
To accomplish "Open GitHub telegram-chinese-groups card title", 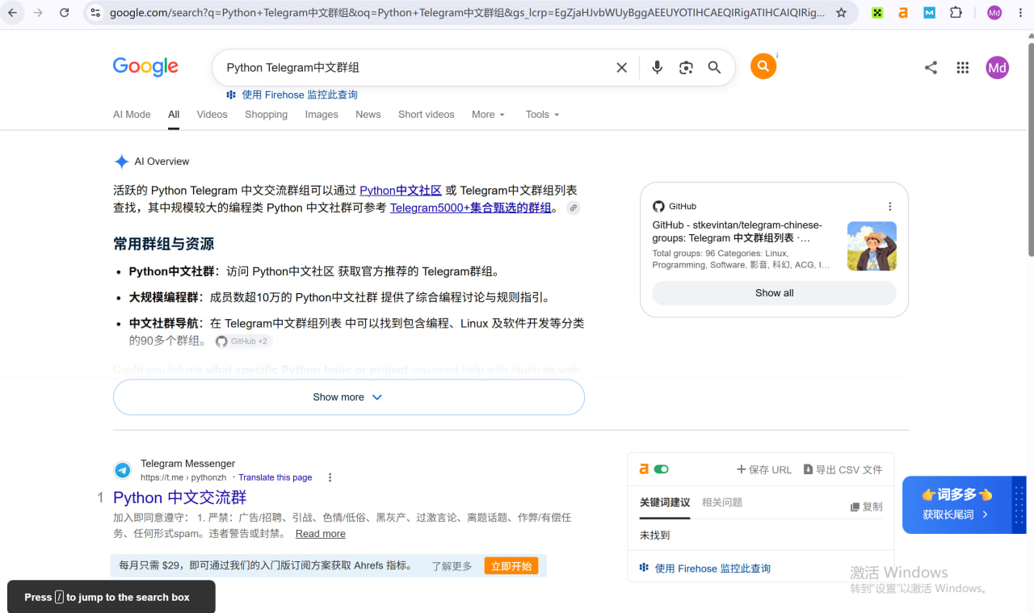I will click(737, 232).
